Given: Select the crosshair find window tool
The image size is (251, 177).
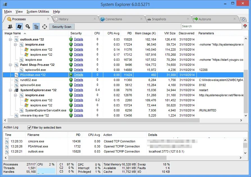Looking at the screenshot, I should click(x=45, y=27).
